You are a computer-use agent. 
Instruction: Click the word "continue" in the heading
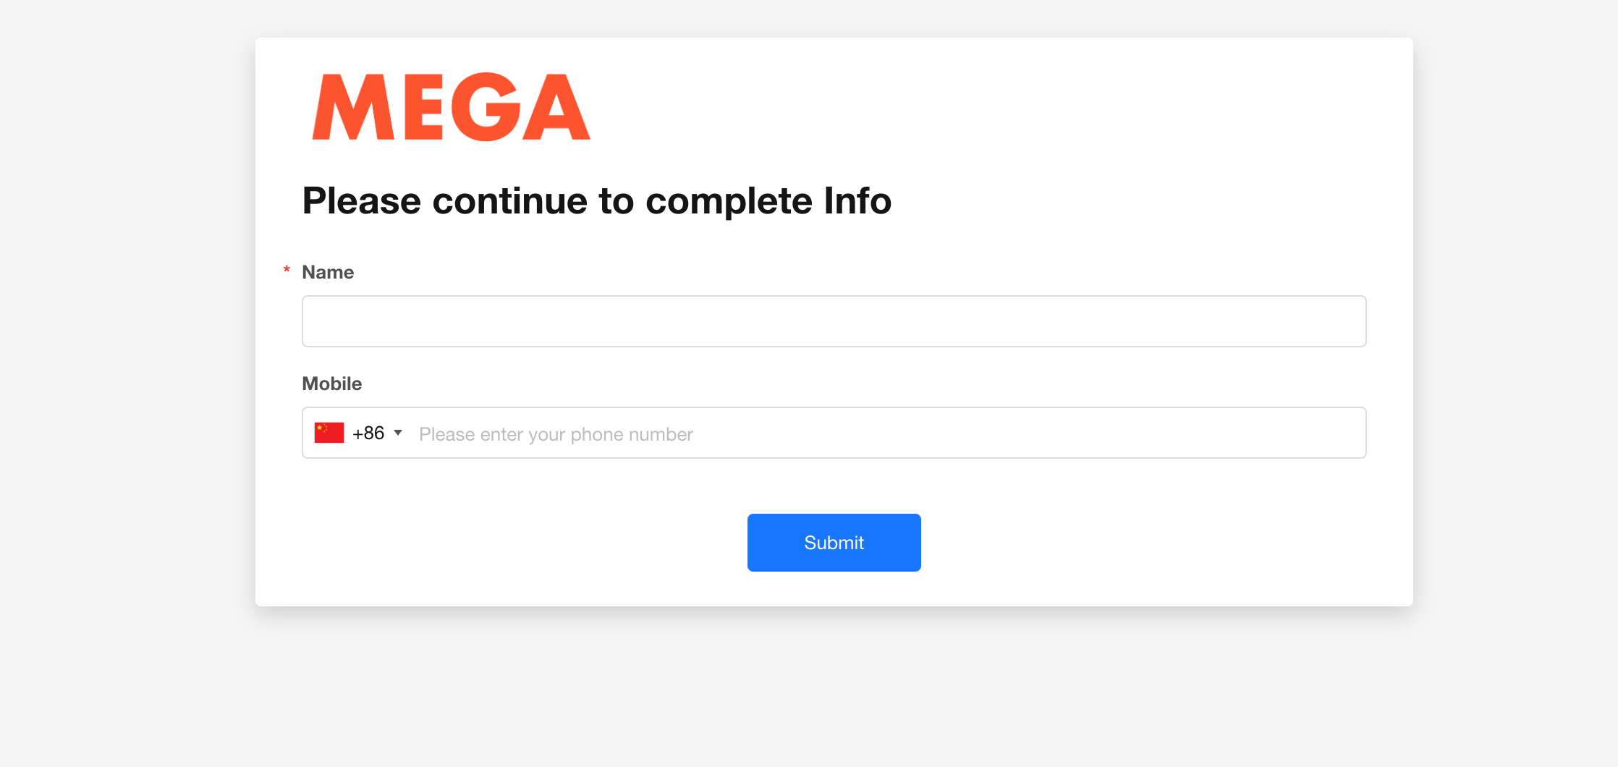click(509, 201)
